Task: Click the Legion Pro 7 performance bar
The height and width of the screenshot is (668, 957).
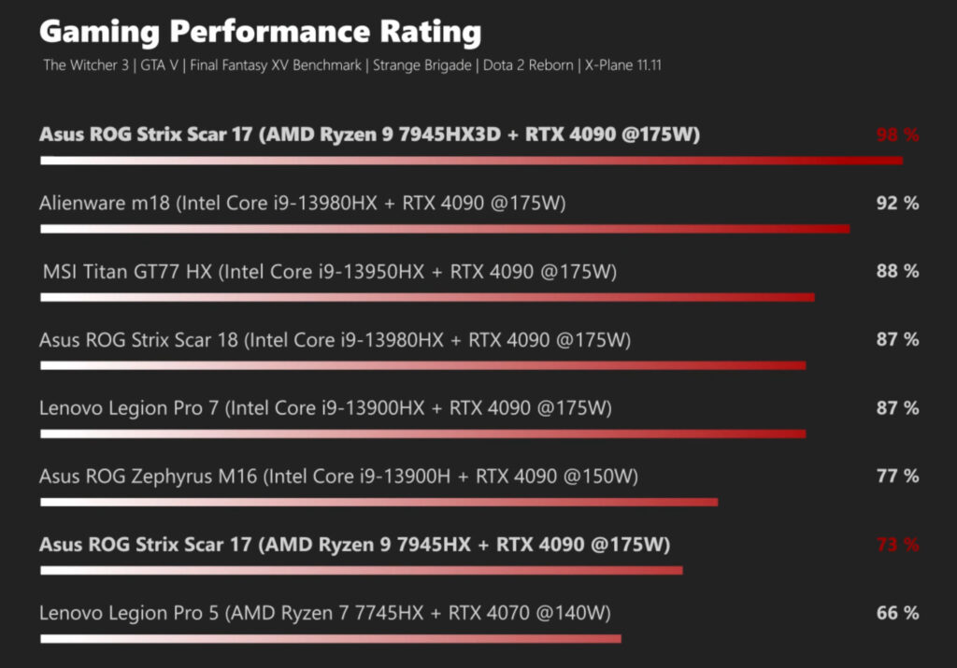Action: (422, 433)
